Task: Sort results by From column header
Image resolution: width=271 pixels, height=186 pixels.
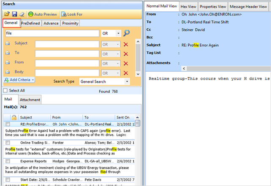Action: 67,117
